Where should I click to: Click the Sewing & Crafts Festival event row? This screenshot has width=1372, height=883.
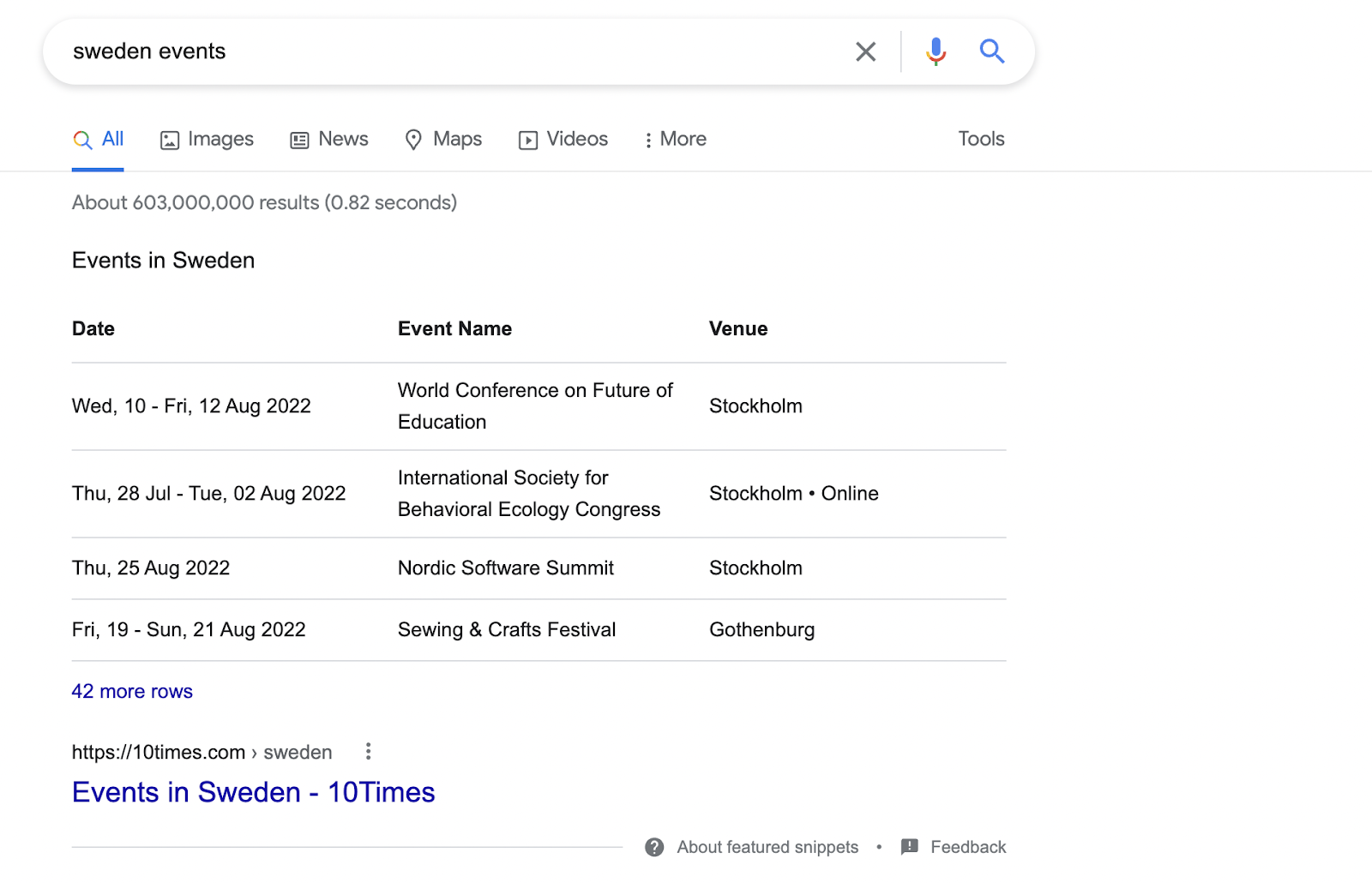coord(506,630)
